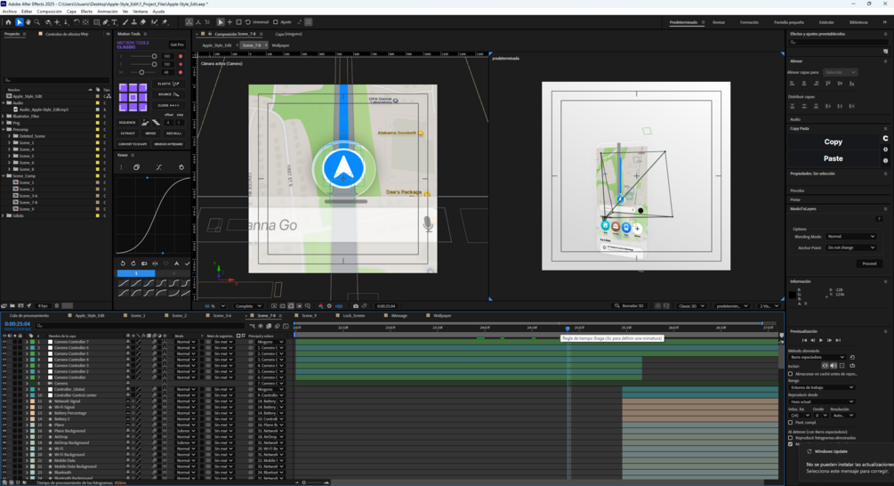Jump to first frame in preview panel

(x=804, y=340)
